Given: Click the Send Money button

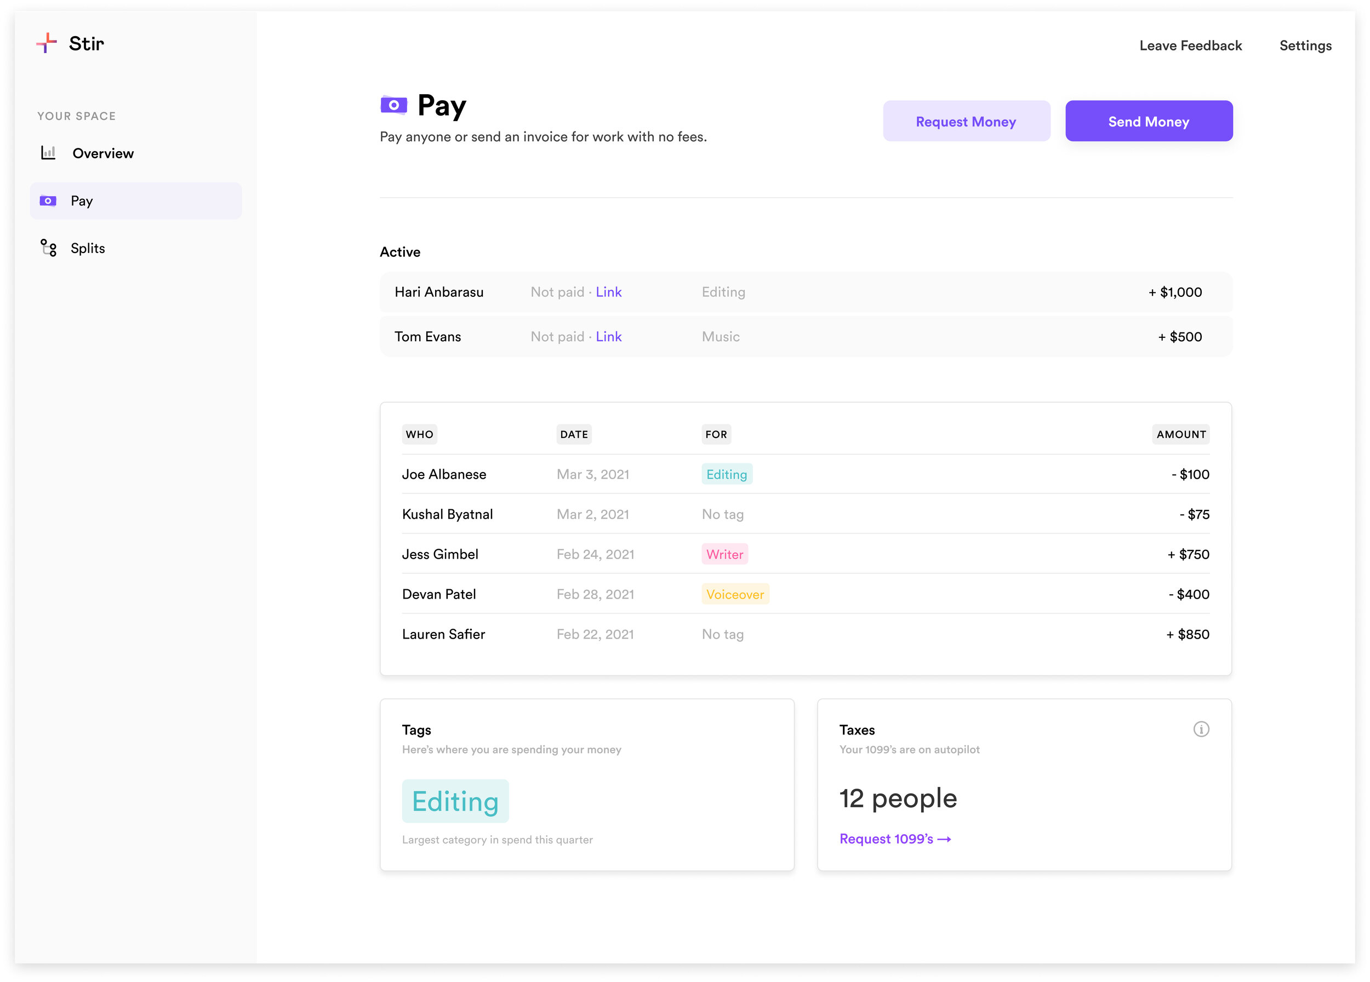Looking at the screenshot, I should tap(1149, 122).
